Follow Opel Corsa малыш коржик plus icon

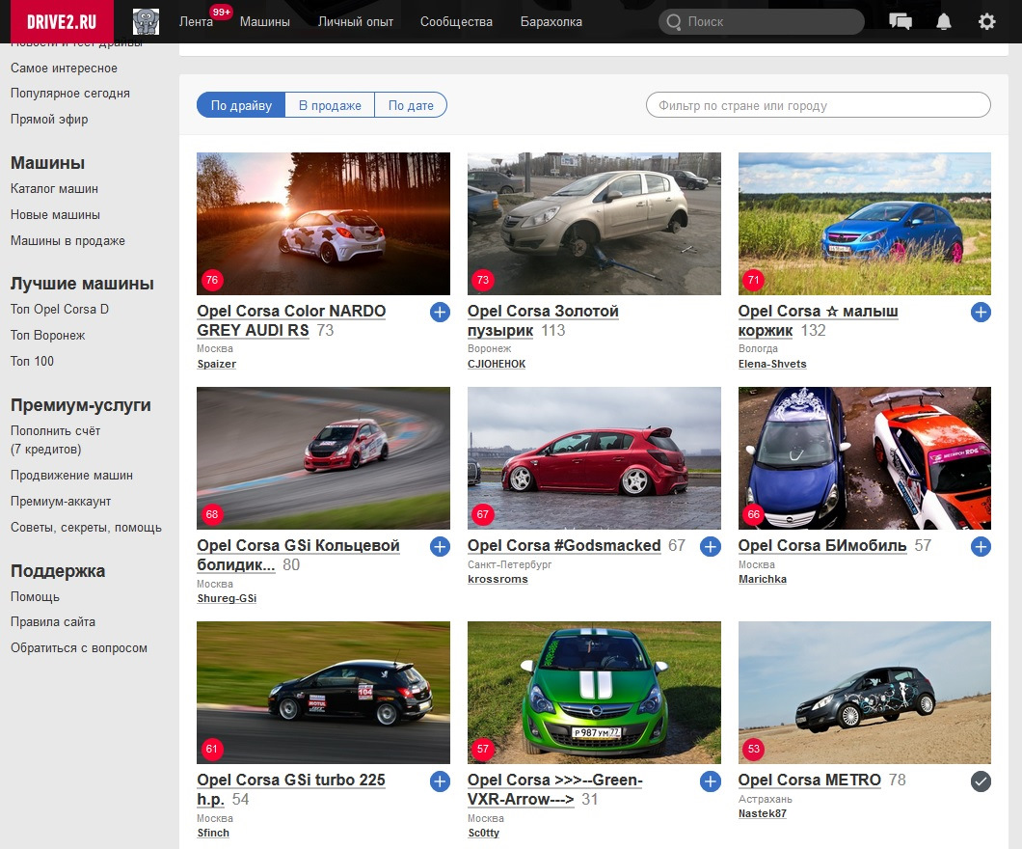(981, 312)
